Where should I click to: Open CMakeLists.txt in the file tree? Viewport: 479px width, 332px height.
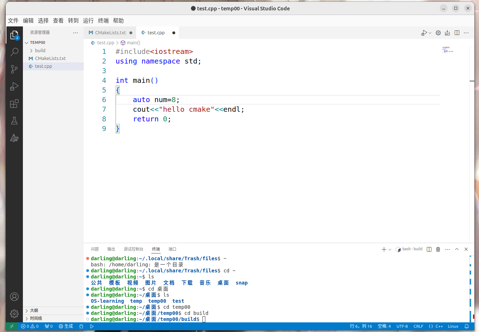tap(53, 58)
